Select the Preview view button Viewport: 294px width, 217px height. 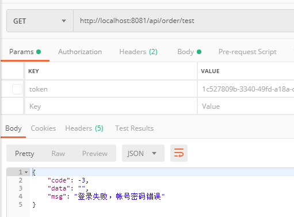pos(95,154)
